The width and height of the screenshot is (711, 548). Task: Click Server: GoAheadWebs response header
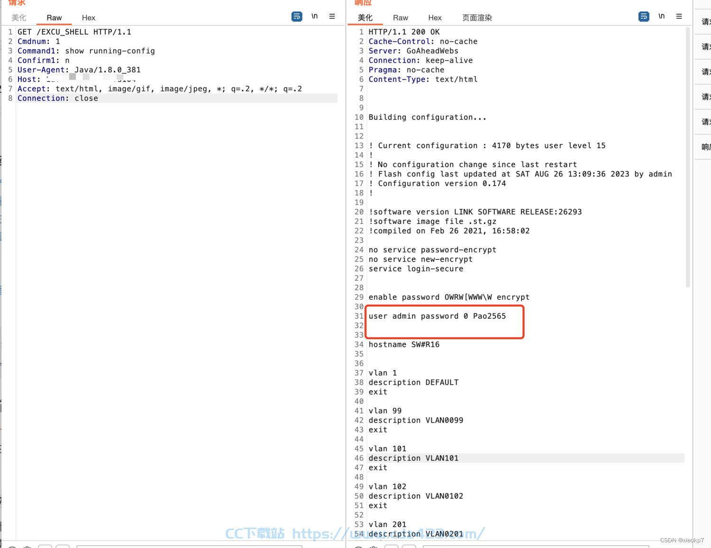tap(414, 51)
